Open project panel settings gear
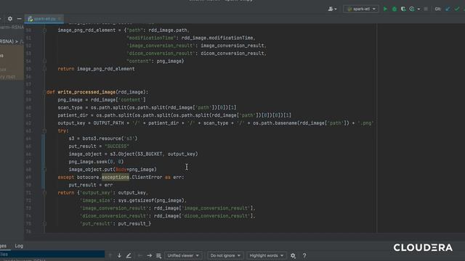Viewport: 465px width, 261px height. pos(9,19)
